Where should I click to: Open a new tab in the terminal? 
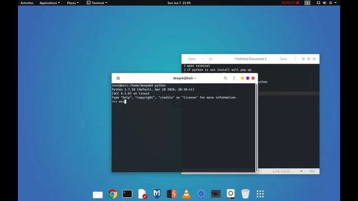tap(118, 78)
